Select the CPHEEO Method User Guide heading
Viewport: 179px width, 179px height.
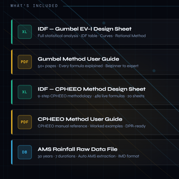click(x=80, y=119)
